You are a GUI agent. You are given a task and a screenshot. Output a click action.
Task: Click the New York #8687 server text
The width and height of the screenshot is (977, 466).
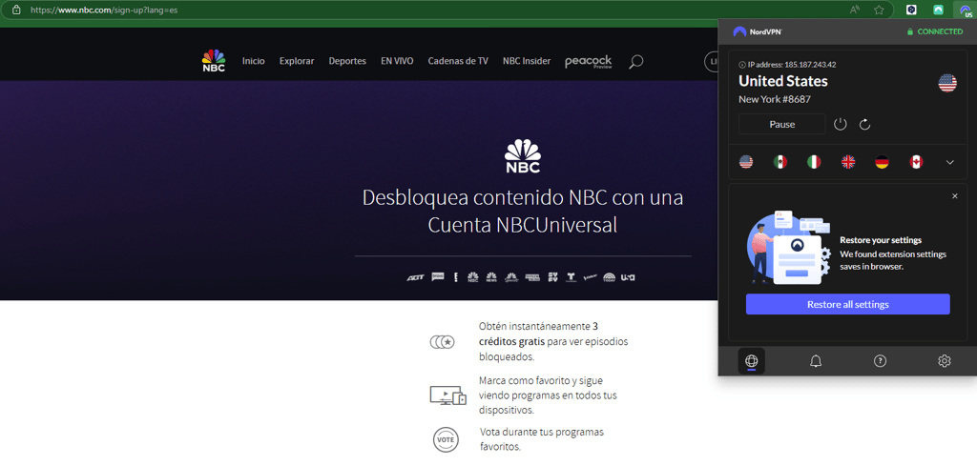coord(775,99)
